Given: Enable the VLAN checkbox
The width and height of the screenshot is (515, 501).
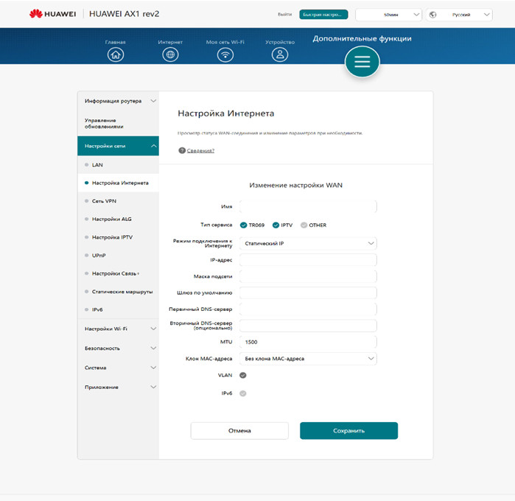Looking at the screenshot, I should pyautogui.click(x=243, y=375).
